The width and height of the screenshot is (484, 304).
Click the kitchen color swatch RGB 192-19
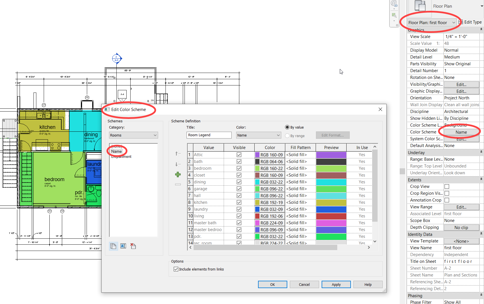(x=269, y=202)
